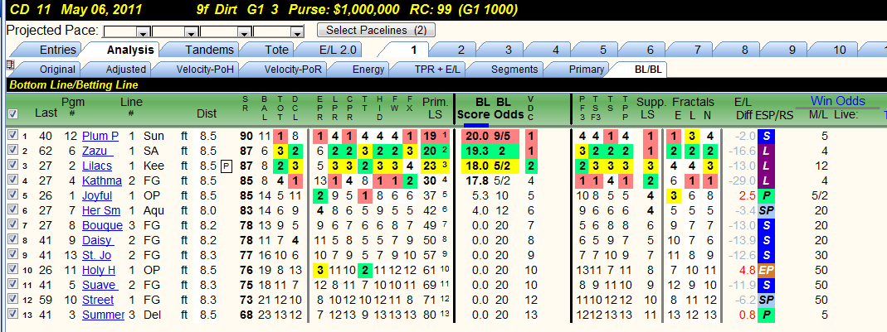Toggle the select-all checkbox in header
The image size is (887, 332).
click(13, 114)
